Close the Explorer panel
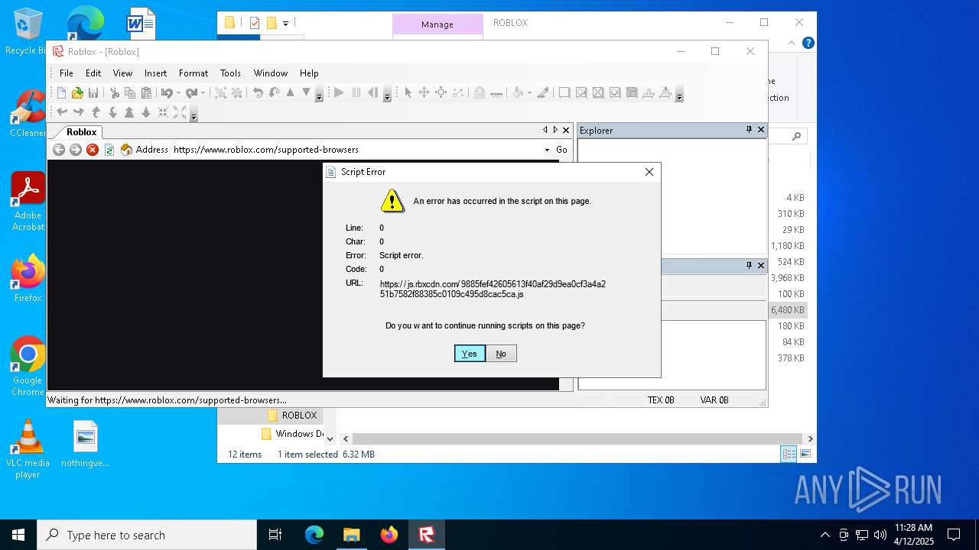The image size is (979, 550). (x=761, y=130)
